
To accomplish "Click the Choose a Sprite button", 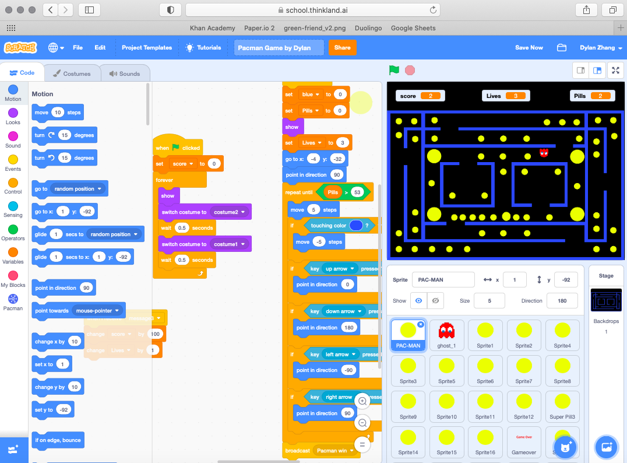I will tap(565, 447).
